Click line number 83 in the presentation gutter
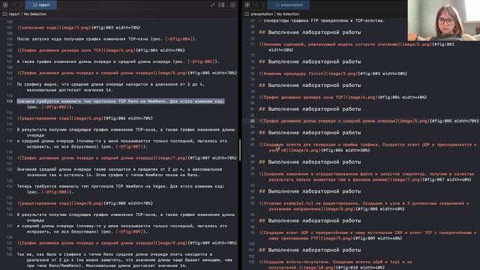 pyautogui.click(x=252, y=121)
